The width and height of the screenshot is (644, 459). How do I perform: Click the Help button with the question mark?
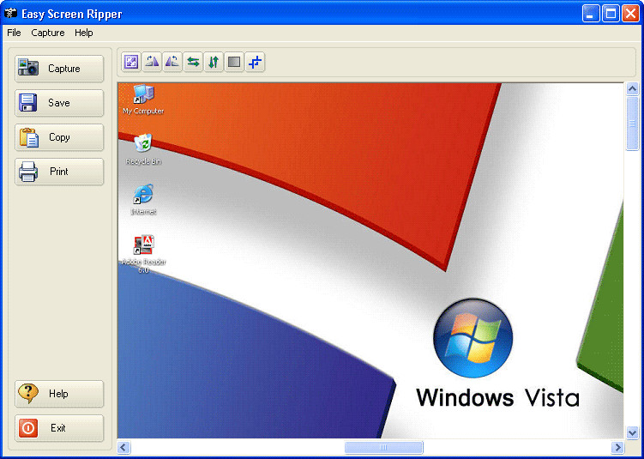pos(59,394)
